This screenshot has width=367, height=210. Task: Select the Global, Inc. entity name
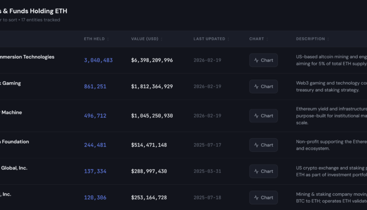pyautogui.click(x=14, y=168)
